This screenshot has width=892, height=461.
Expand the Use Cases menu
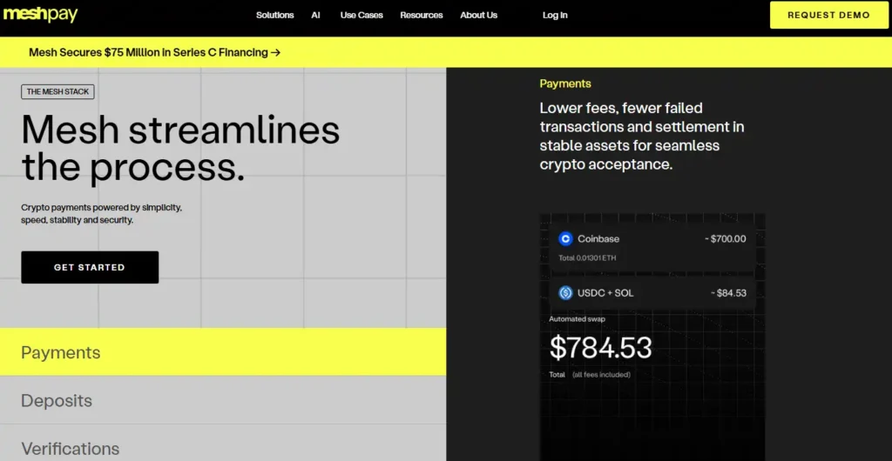pyautogui.click(x=361, y=15)
